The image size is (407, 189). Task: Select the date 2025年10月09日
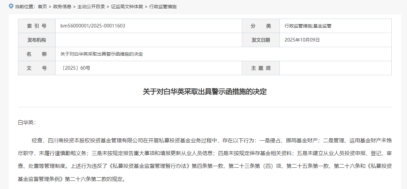tap(302, 40)
